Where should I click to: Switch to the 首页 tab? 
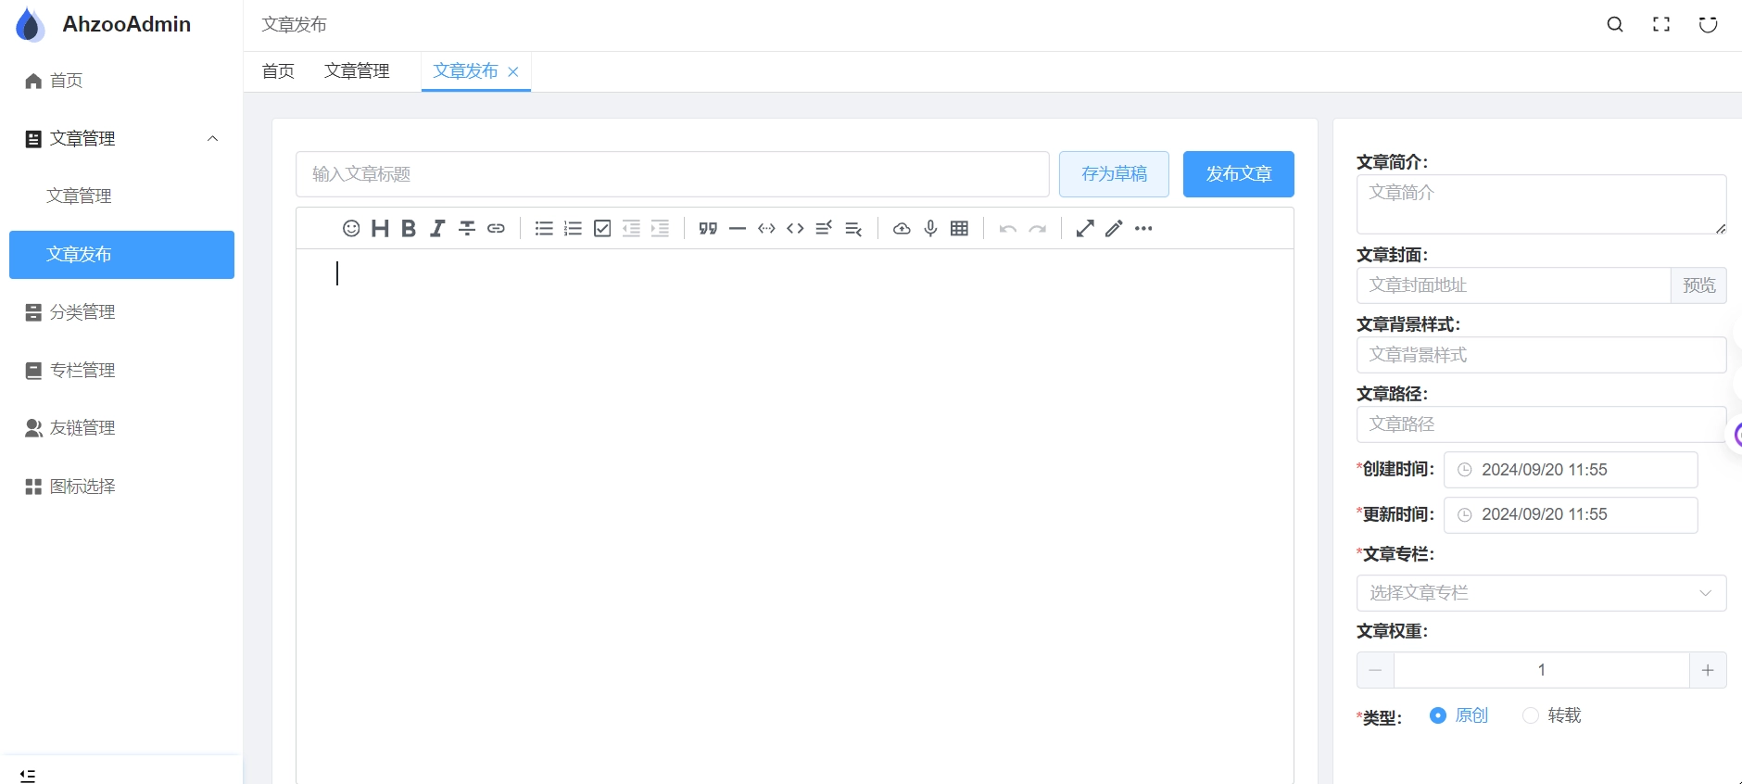pyautogui.click(x=278, y=71)
